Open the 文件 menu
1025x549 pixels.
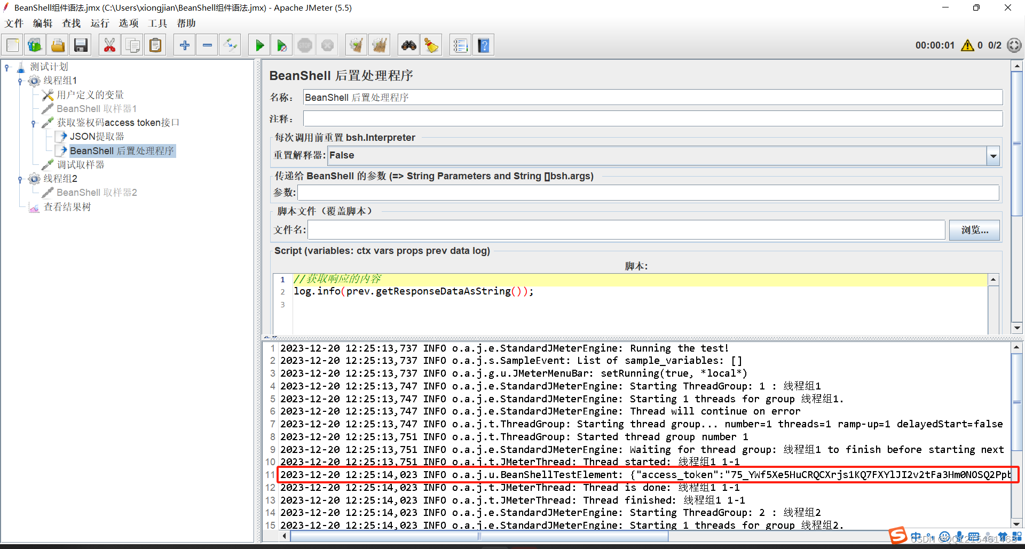click(14, 23)
